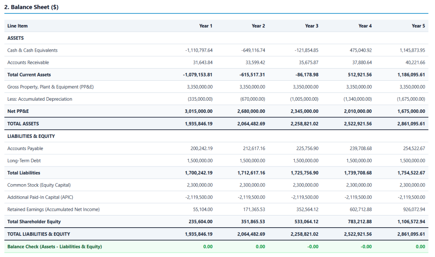Click depreciation value (1,340,000.00)
Screen dimensions: 435x257
click(357, 99)
